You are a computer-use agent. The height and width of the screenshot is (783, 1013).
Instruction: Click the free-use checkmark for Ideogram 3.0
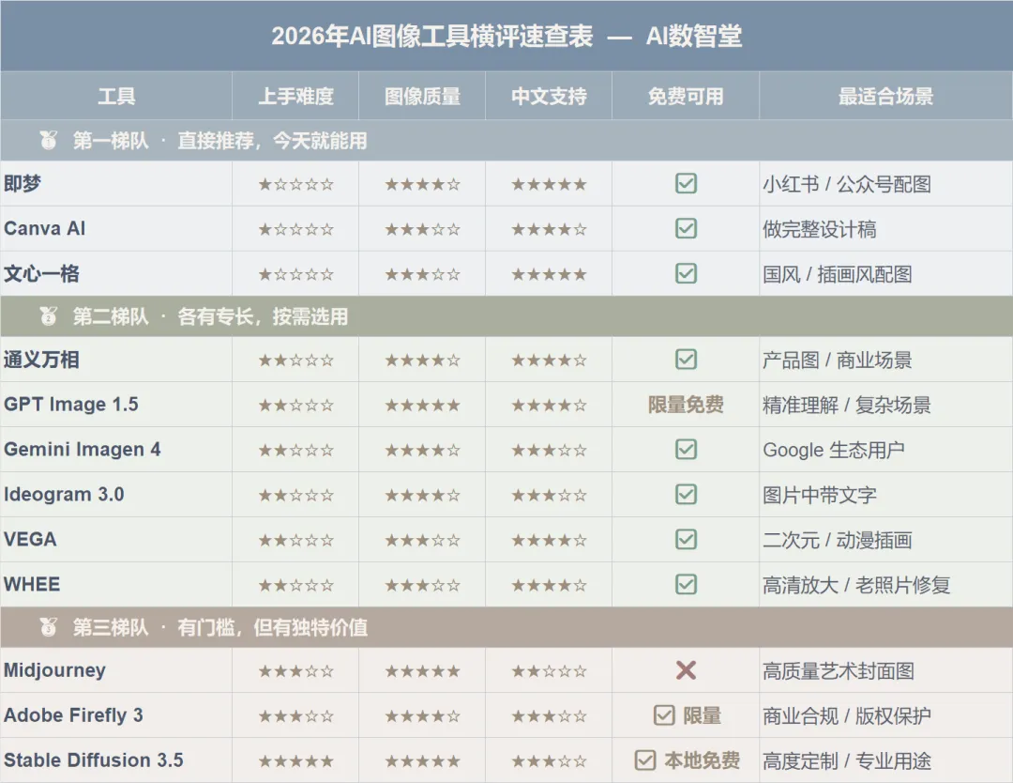[686, 495]
